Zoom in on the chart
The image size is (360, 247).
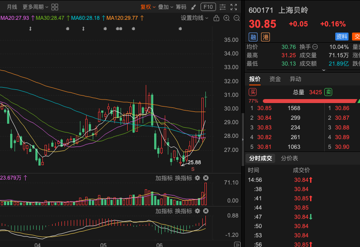(x=227, y=18)
